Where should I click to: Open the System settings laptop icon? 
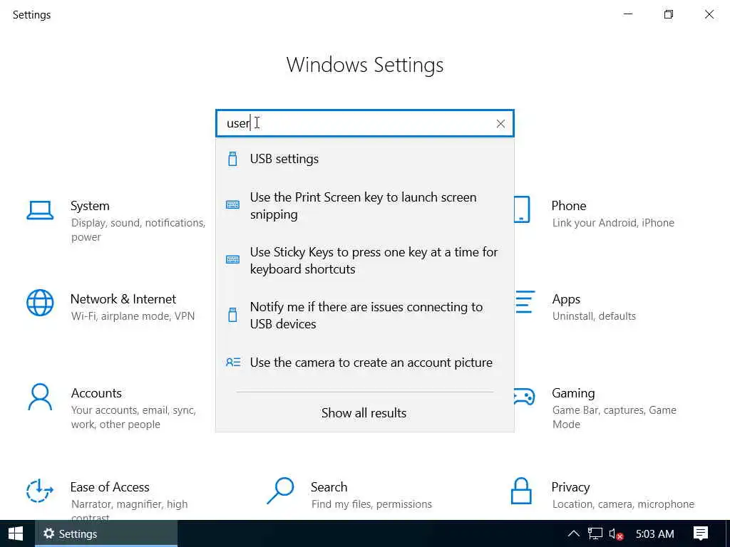[x=40, y=210]
